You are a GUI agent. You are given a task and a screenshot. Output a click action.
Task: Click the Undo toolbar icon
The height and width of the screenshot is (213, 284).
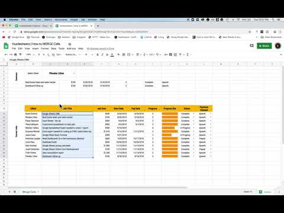tap(6, 54)
